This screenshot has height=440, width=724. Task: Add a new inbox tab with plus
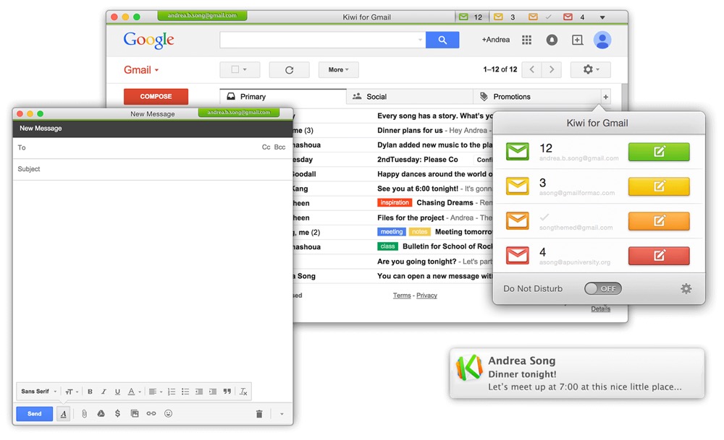605,97
